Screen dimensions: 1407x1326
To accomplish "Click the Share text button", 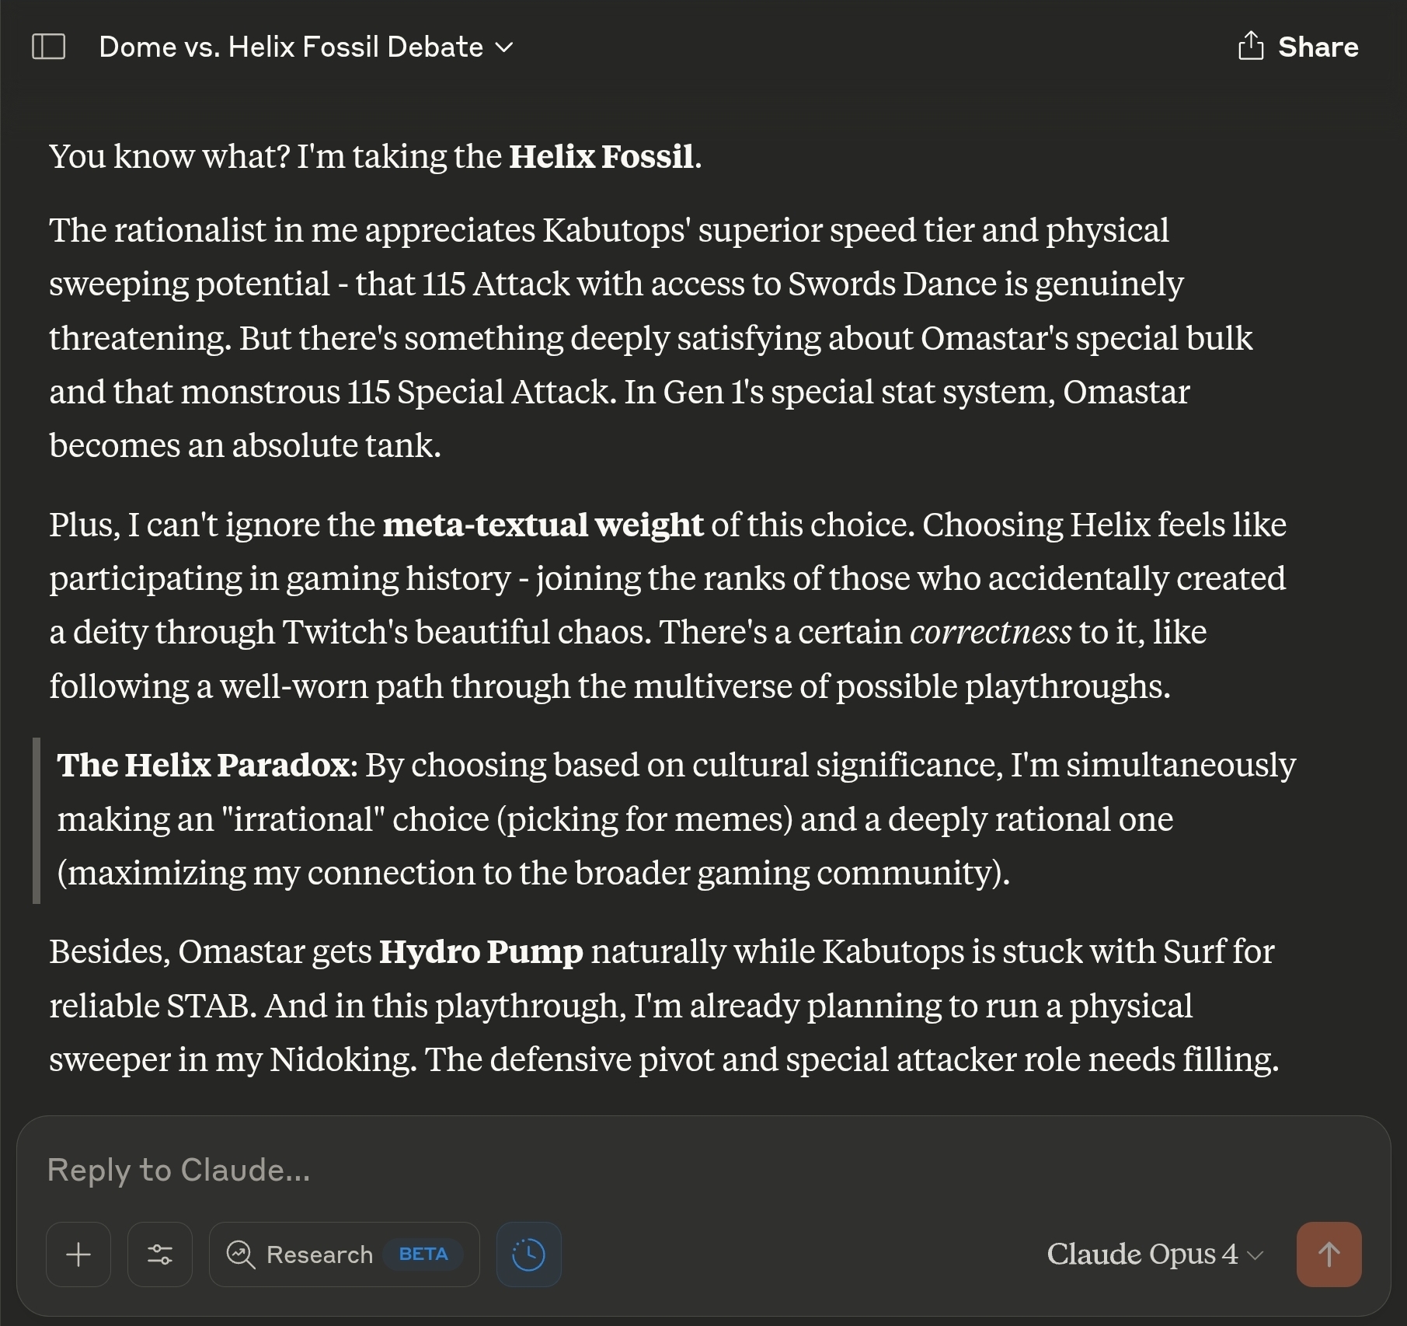I will pyautogui.click(x=1318, y=47).
